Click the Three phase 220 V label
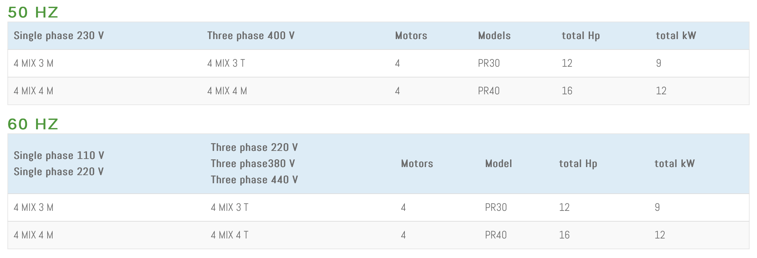 pos(254,148)
